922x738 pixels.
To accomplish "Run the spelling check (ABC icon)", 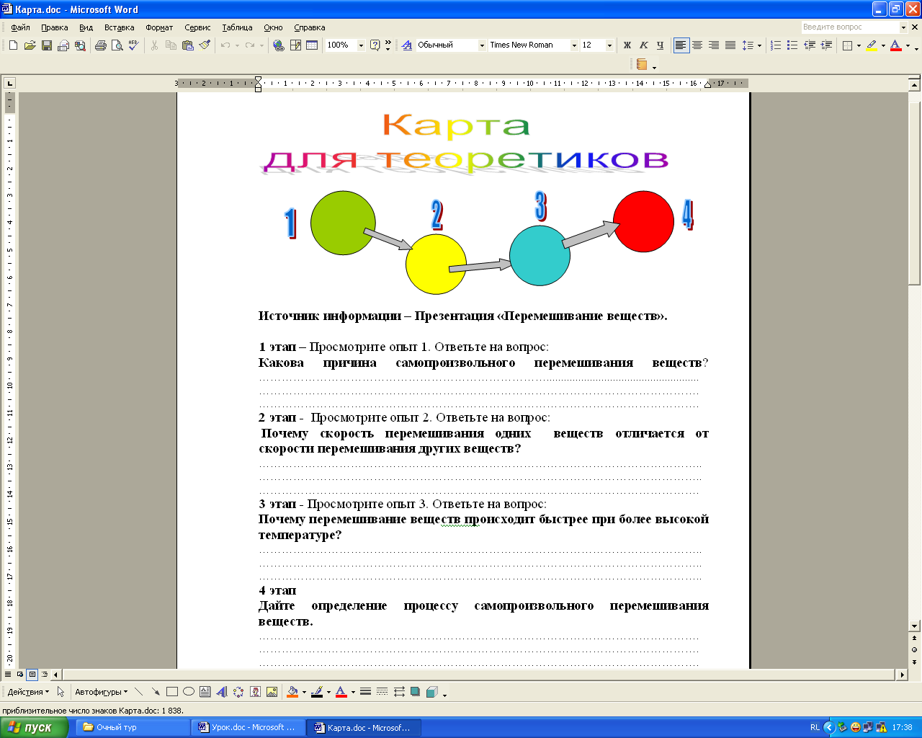I will coord(133,45).
